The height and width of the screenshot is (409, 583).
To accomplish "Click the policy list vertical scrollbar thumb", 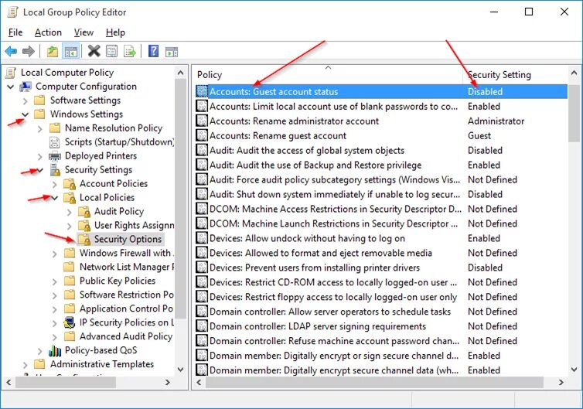I will [574, 113].
